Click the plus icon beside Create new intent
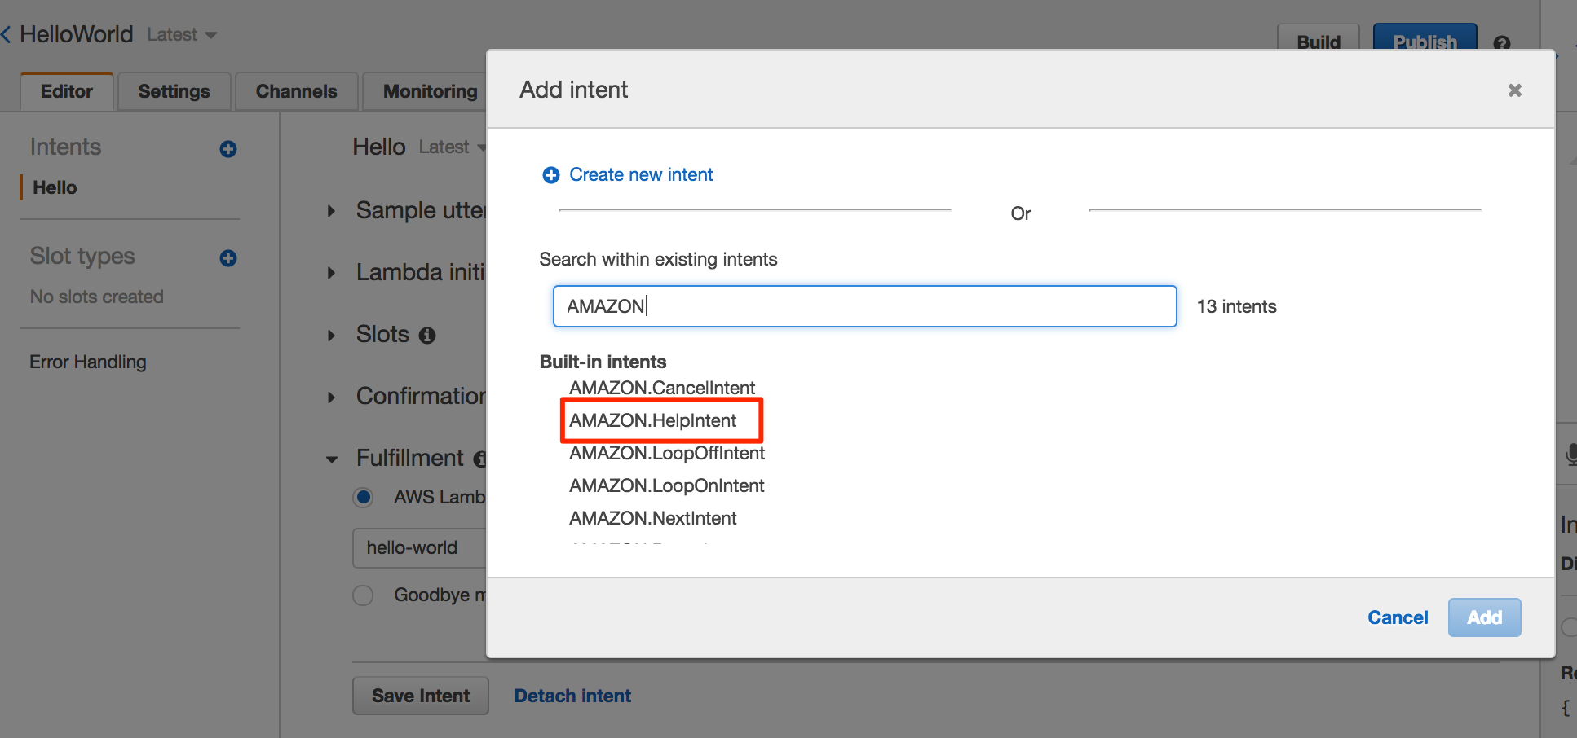This screenshot has height=738, width=1577. (551, 174)
